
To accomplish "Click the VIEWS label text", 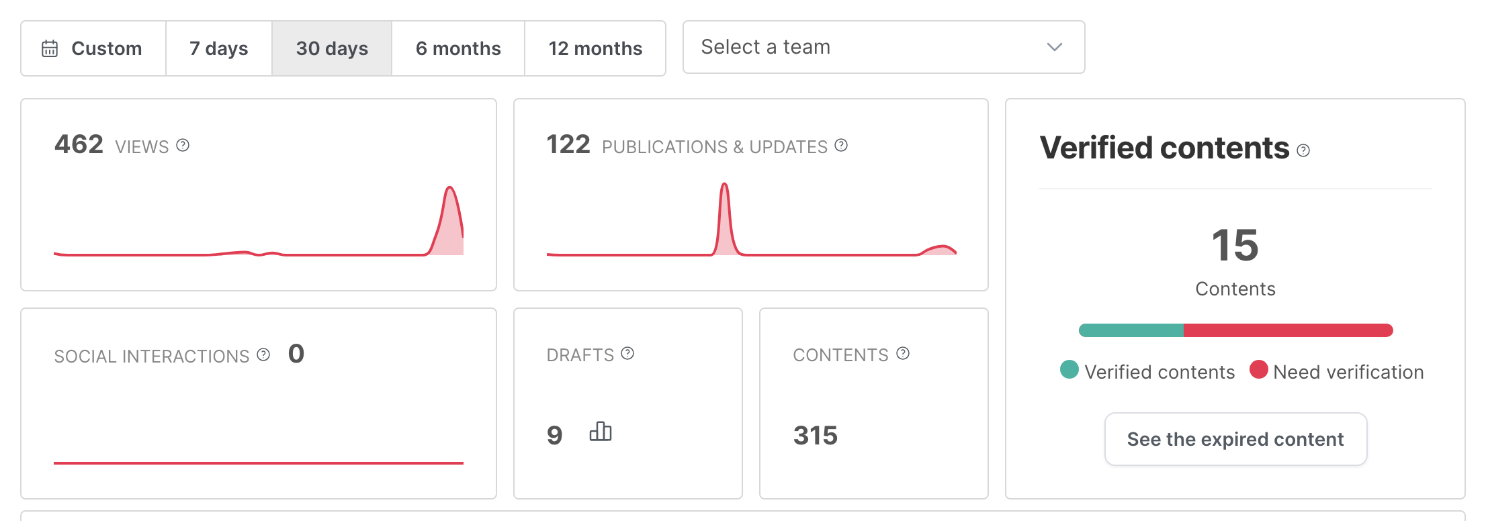I will coord(142,147).
